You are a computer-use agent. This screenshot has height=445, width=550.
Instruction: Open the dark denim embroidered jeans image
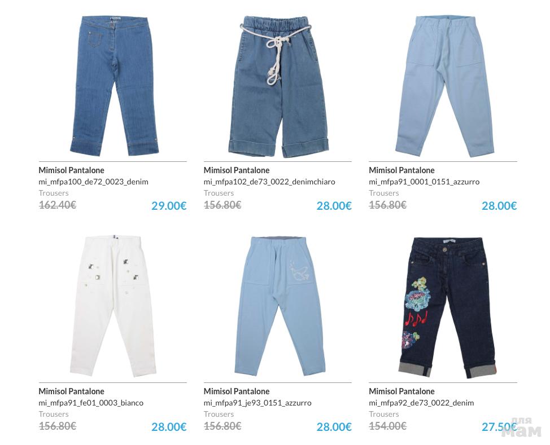click(x=448, y=307)
